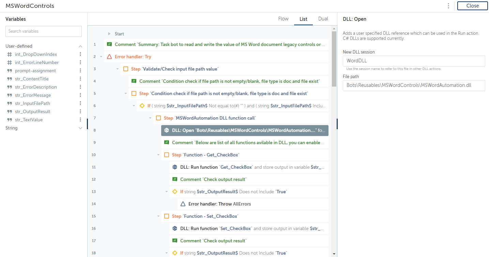Collapse the Error handler Try block
489x257 pixels.
tap(101, 57)
